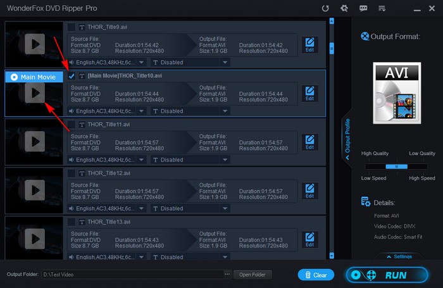Open the feedback chat bubble icon
The height and width of the screenshot is (288, 443).
click(363, 8)
